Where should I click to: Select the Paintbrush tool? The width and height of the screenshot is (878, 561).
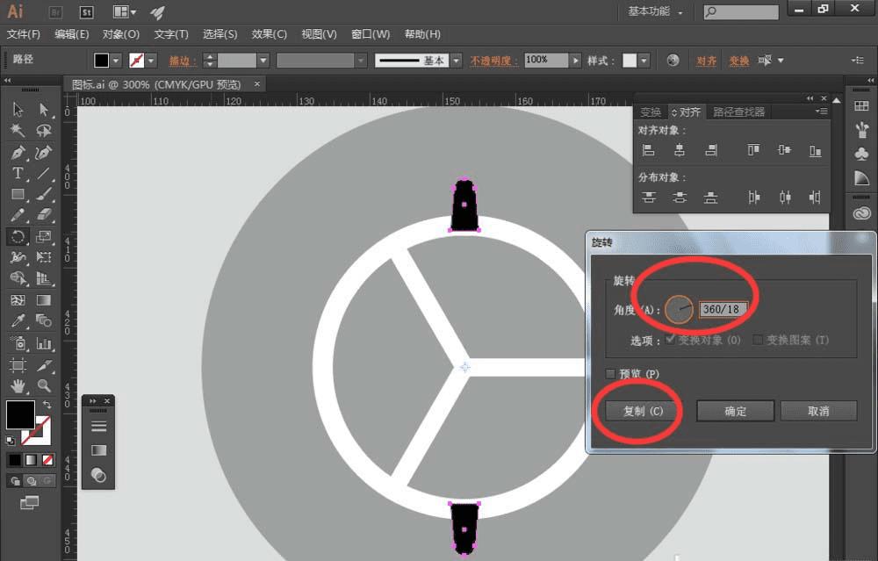tap(44, 194)
